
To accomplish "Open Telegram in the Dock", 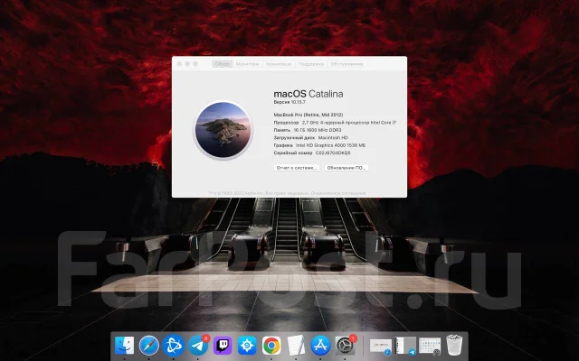I will (198, 346).
